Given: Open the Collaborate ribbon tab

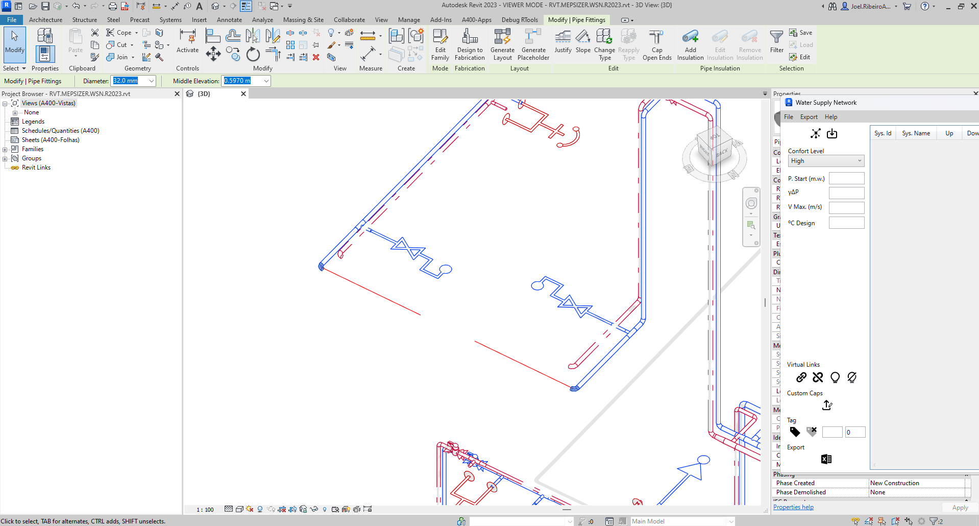Looking at the screenshot, I should click(x=349, y=20).
